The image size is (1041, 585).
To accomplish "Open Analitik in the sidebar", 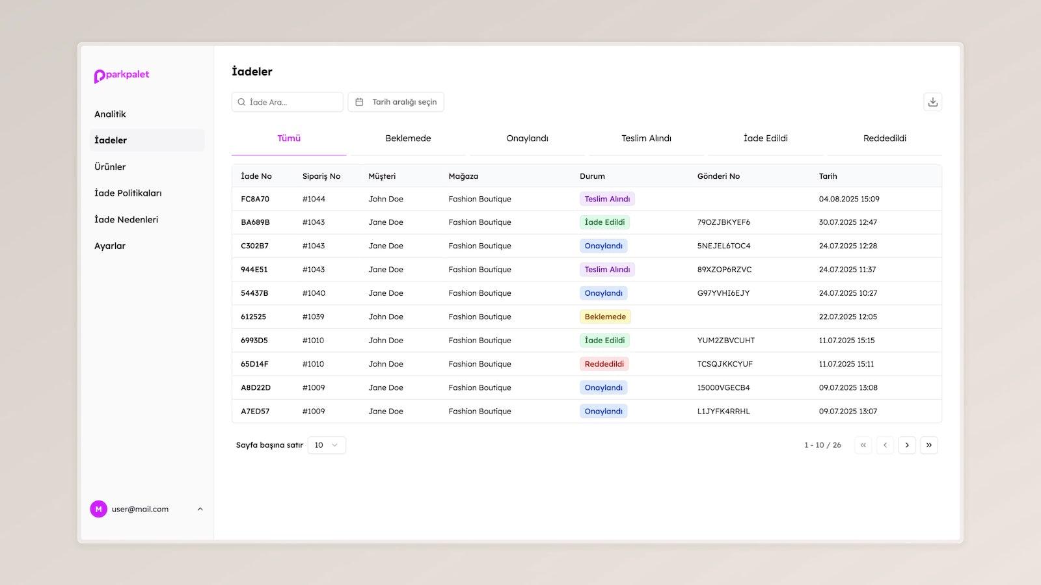I will (111, 114).
